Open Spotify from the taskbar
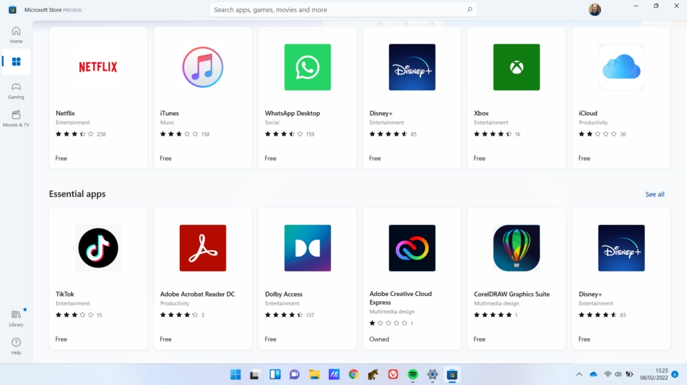 pyautogui.click(x=413, y=374)
